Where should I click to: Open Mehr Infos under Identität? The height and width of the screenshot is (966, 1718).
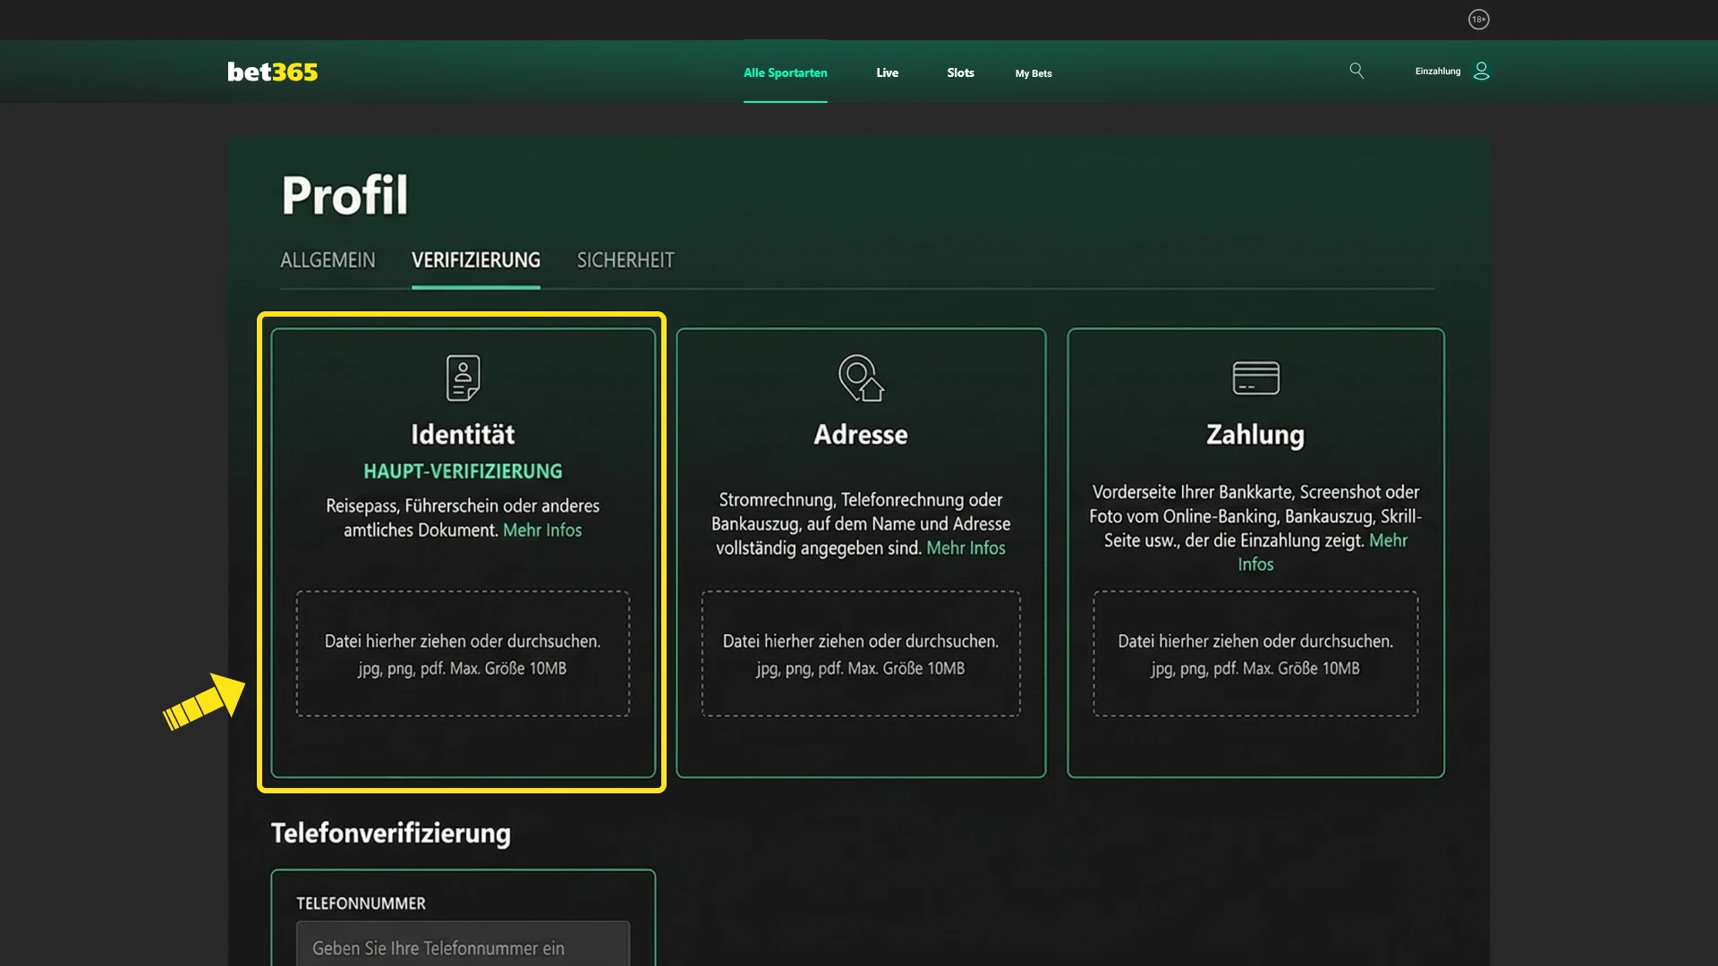coord(542,530)
